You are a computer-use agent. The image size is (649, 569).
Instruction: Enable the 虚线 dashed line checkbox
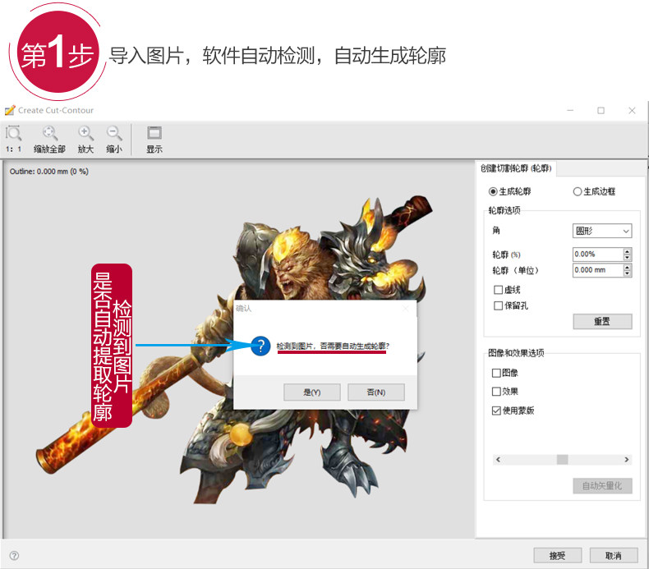[498, 290]
